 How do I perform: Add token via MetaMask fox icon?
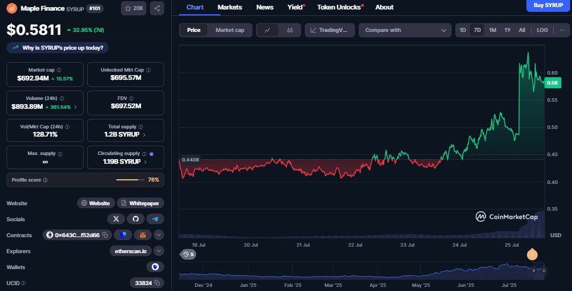(143, 235)
